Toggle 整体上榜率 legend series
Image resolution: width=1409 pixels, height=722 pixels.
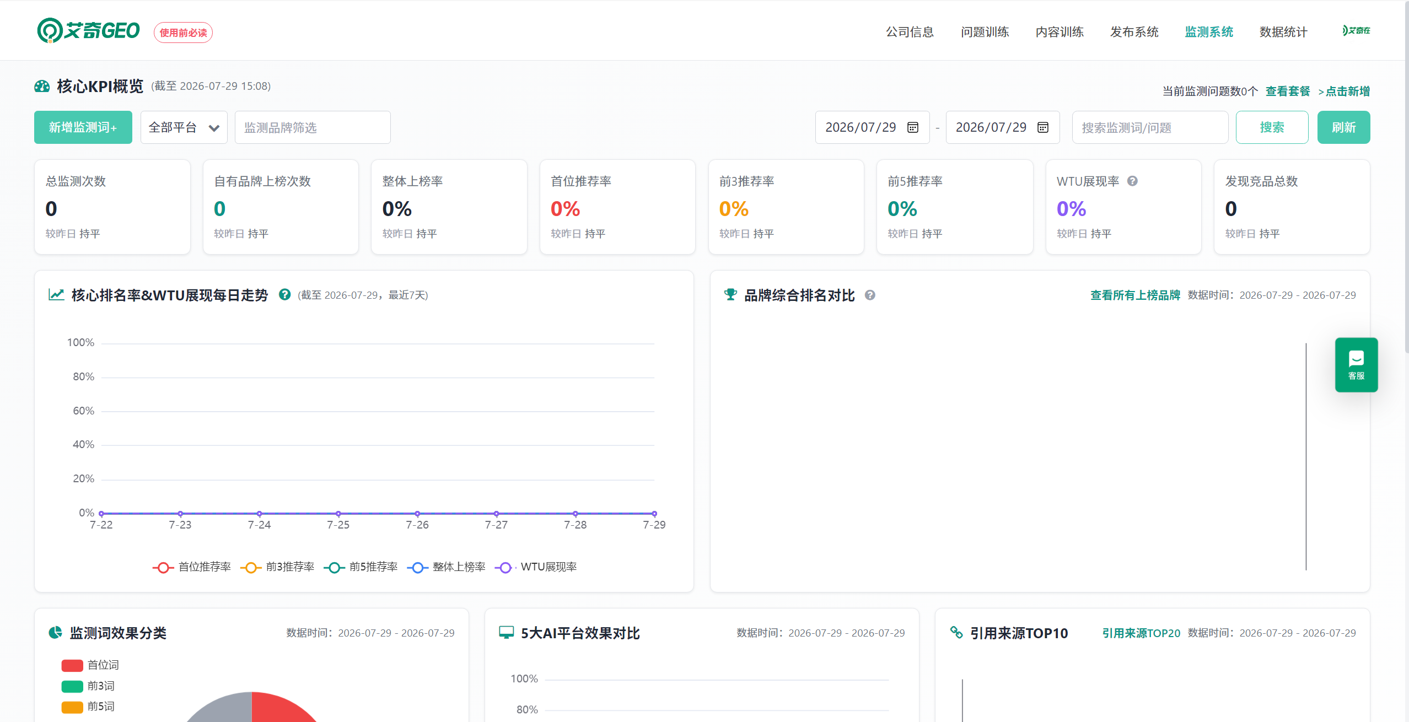click(x=446, y=567)
